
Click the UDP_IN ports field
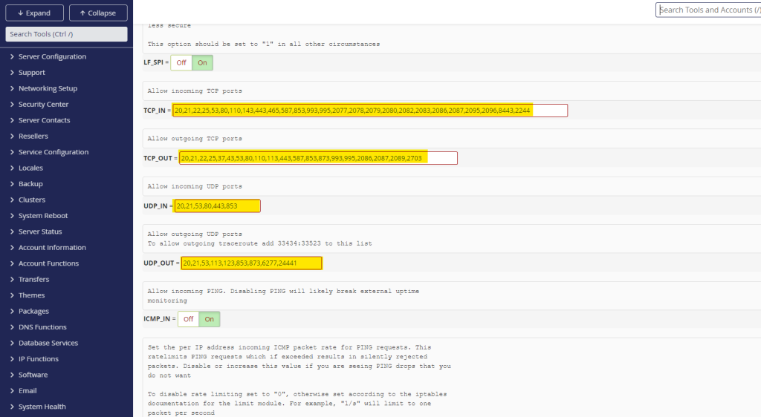tap(216, 206)
